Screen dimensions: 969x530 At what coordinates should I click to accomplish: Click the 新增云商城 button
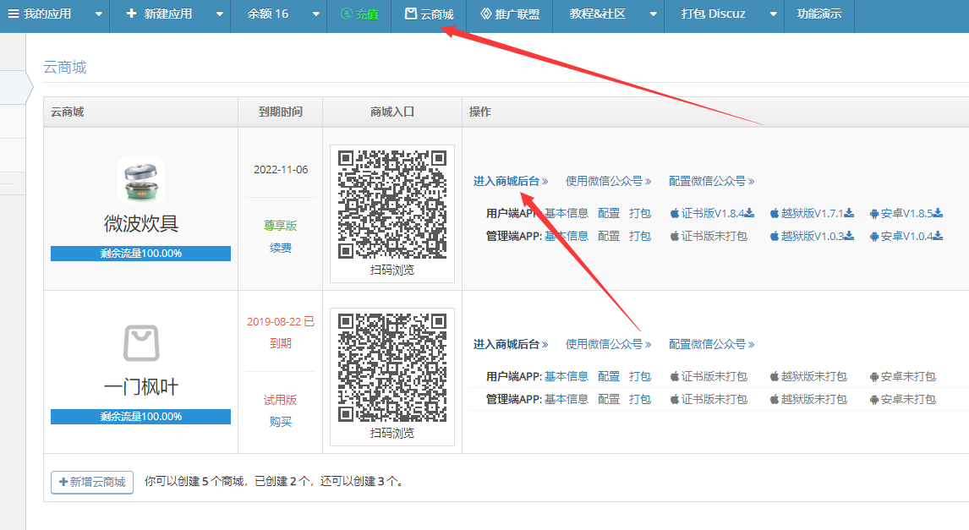point(92,482)
